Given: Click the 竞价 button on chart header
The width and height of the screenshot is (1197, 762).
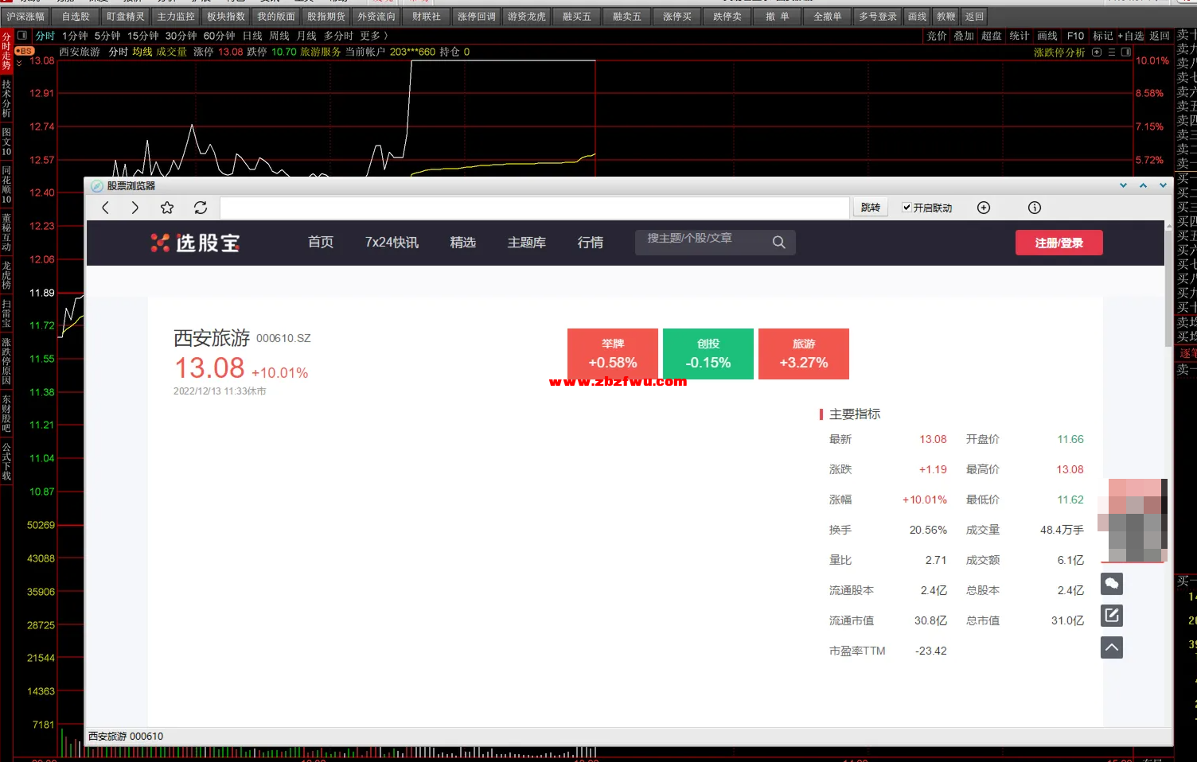Looking at the screenshot, I should [x=938, y=36].
